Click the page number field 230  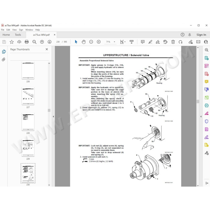click(58, 42)
